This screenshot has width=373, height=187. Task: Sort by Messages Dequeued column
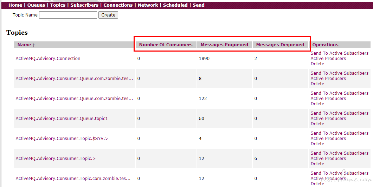pyautogui.click(x=280, y=45)
